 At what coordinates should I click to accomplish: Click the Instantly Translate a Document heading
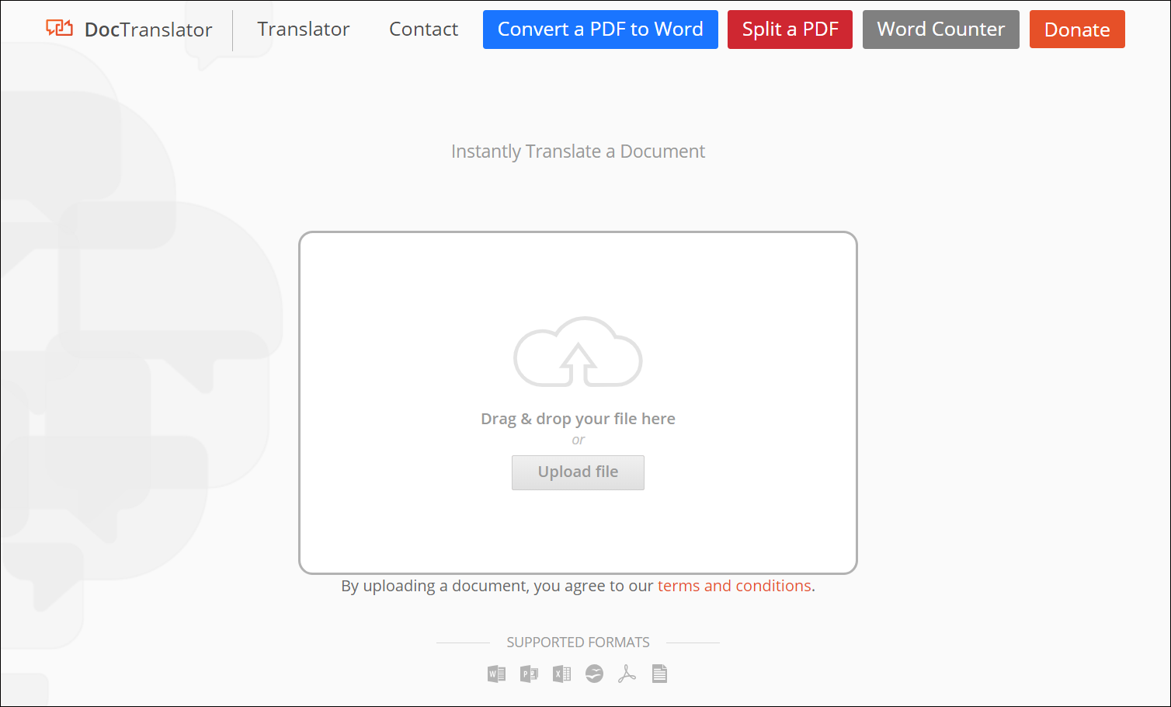click(578, 151)
